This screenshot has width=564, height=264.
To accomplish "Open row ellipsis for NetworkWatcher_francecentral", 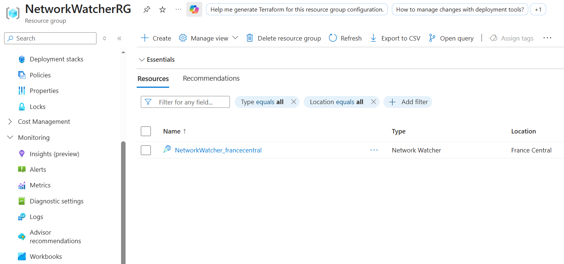I will [x=374, y=150].
